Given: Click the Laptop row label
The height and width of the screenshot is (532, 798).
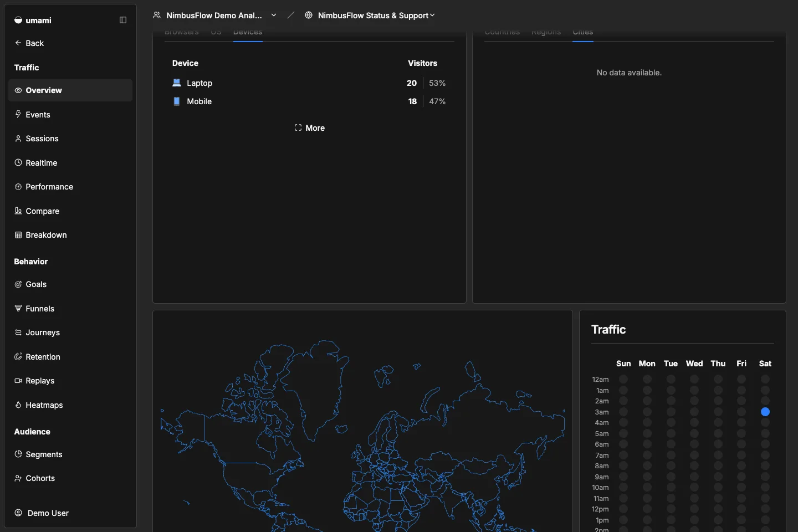Looking at the screenshot, I should pos(199,83).
